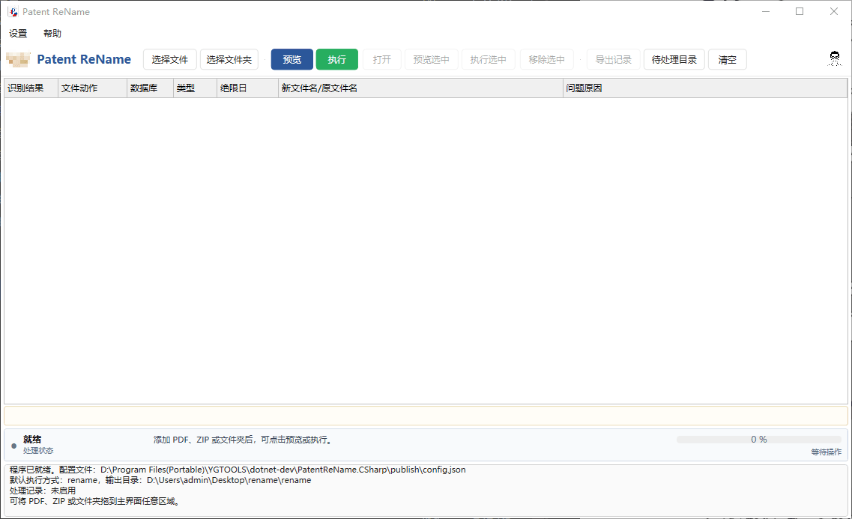Click the log line 默认执行方式：rename
The image size is (852, 519).
click(x=160, y=480)
